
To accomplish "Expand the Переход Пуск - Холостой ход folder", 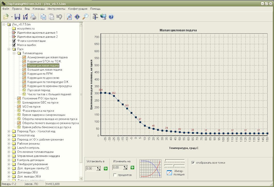I will (9, 131).
